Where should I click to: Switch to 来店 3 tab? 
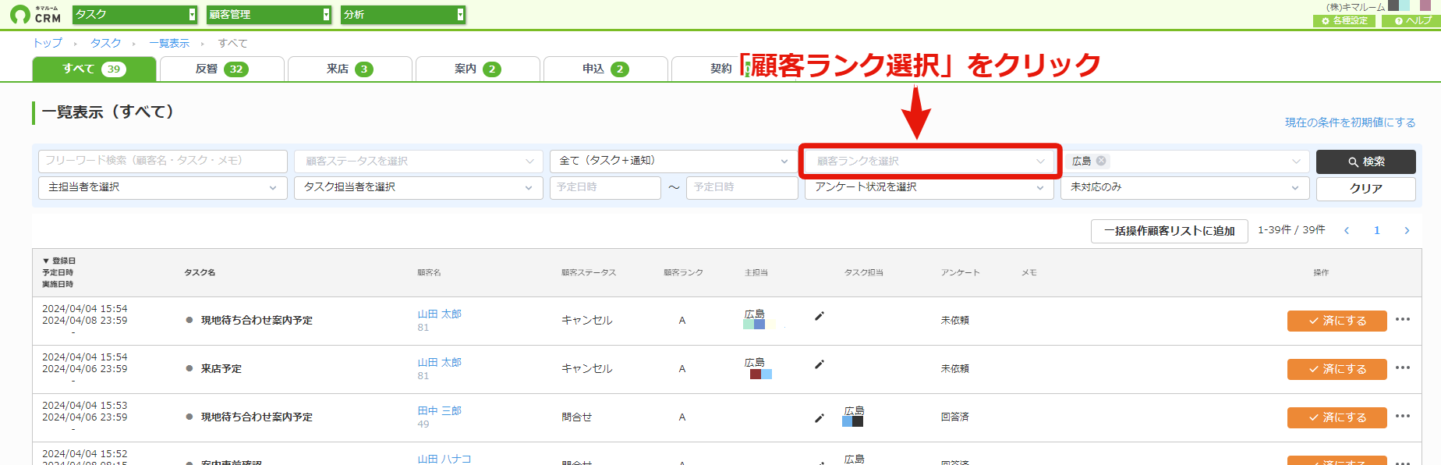350,69
